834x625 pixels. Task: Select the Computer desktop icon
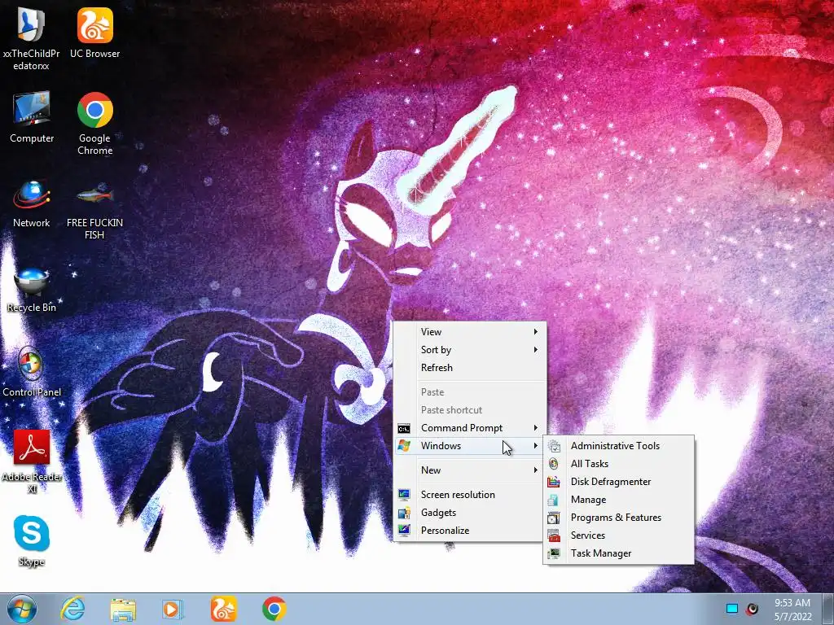tap(32, 117)
